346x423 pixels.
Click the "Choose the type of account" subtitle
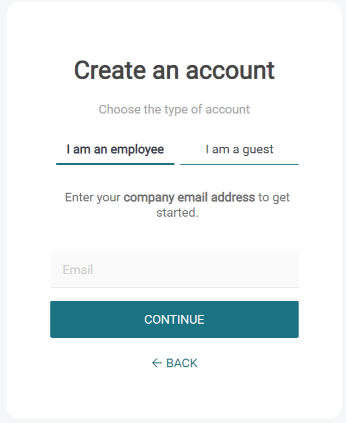tap(174, 109)
